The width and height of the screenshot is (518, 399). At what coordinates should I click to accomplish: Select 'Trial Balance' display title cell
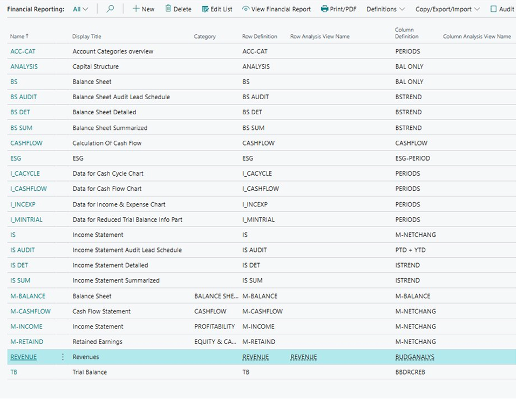(x=90, y=372)
